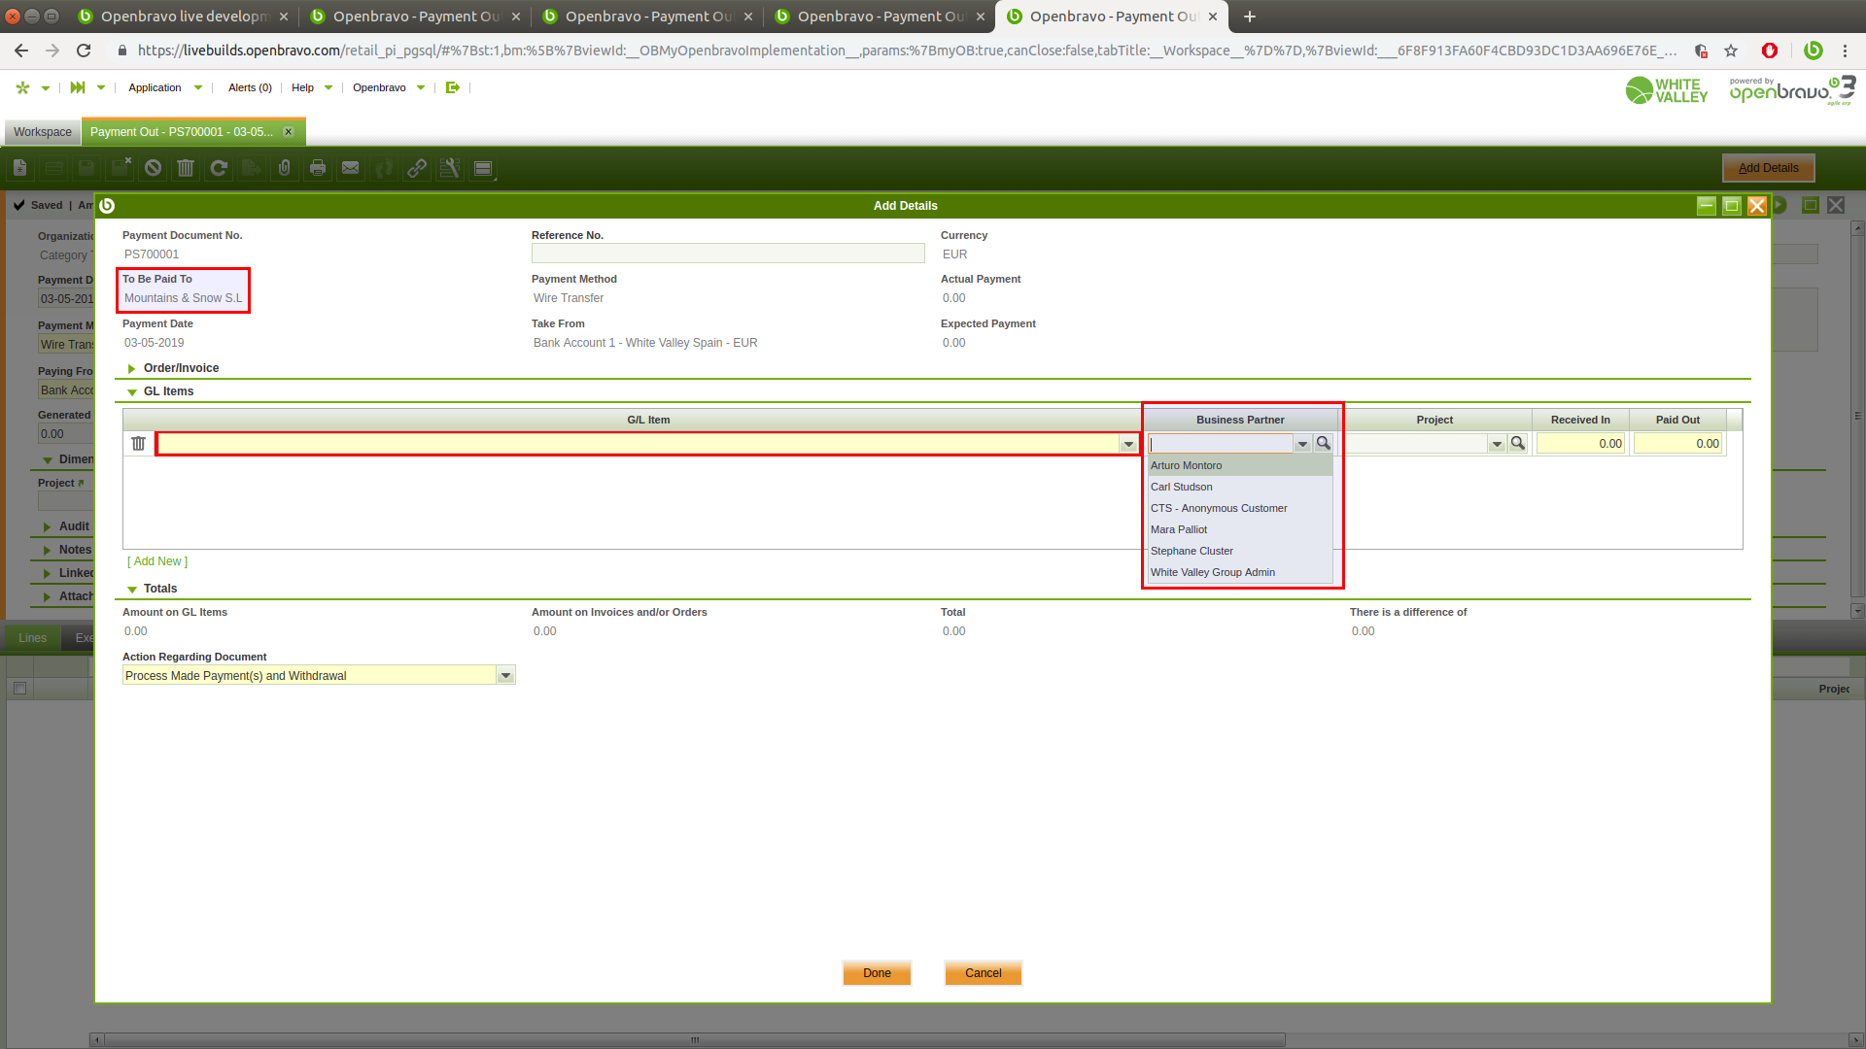
Task: Click the Add New link
Action: point(157,561)
